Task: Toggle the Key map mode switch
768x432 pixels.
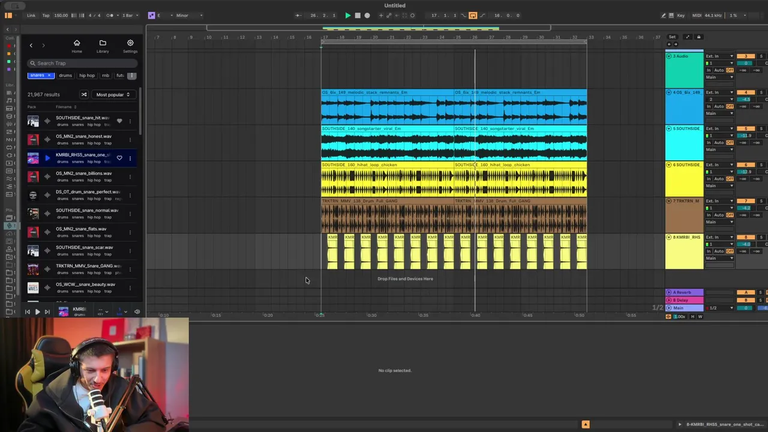Action: click(x=680, y=15)
